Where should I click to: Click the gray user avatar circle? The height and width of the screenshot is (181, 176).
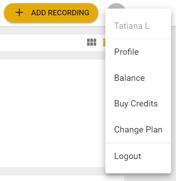116,6
